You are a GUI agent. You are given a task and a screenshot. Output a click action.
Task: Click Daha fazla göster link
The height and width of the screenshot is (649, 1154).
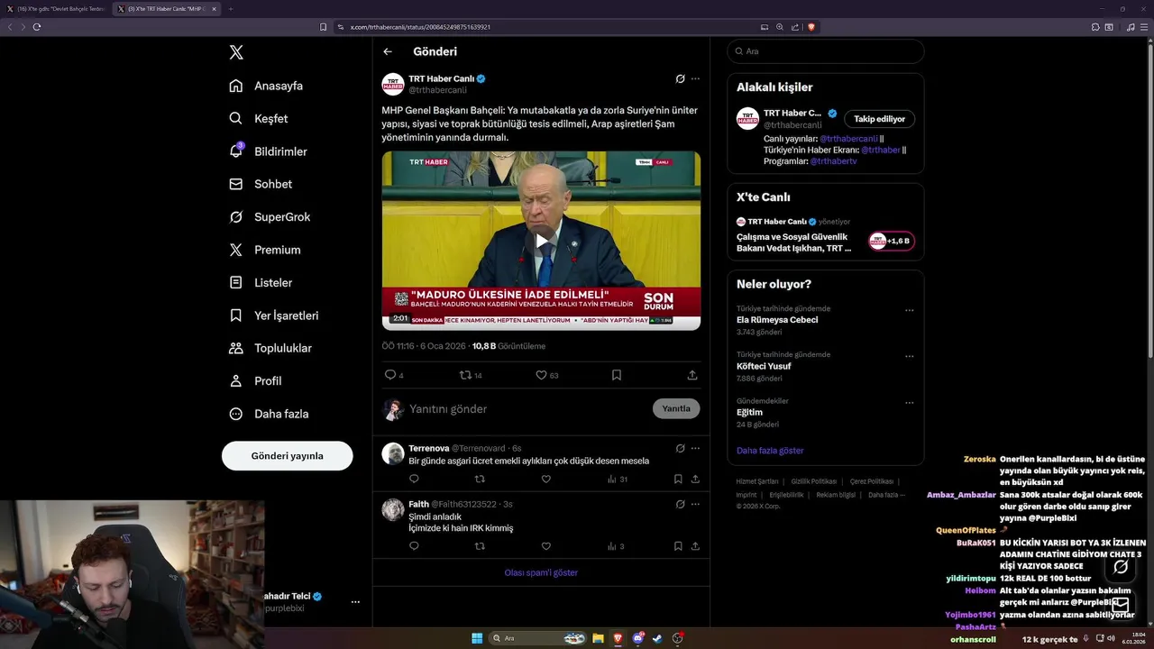coord(770,451)
